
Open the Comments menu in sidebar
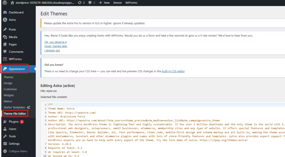click(x=16, y=52)
